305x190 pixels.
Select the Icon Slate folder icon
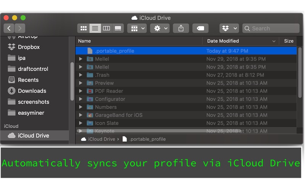(90, 123)
